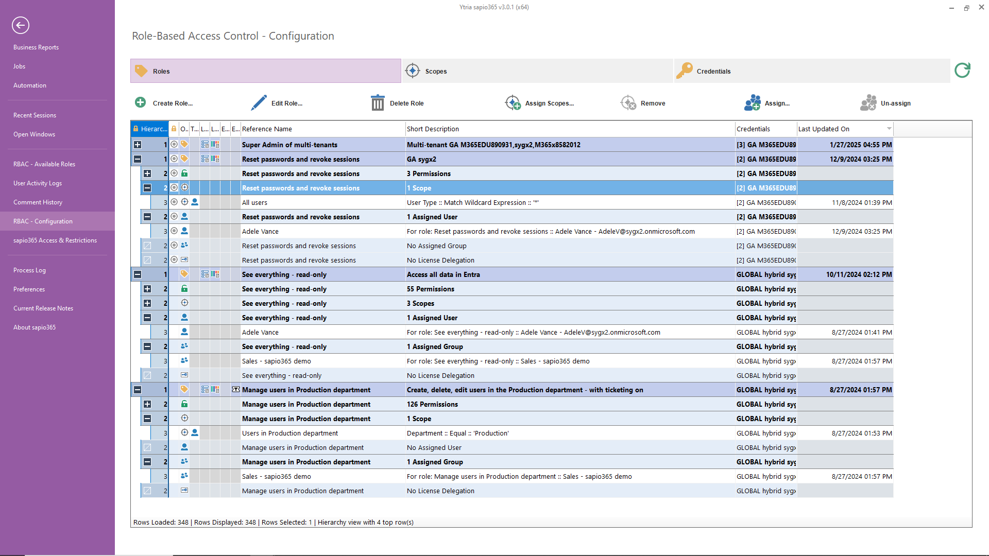The height and width of the screenshot is (556, 989).
Task: Click the Edit Role pencil icon
Action: click(x=259, y=102)
